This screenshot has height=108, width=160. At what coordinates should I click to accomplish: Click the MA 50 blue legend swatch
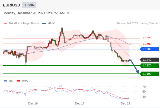tap(44, 23)
